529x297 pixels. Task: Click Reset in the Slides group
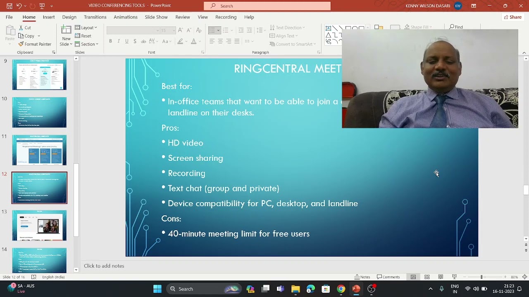tap(83, 36)
